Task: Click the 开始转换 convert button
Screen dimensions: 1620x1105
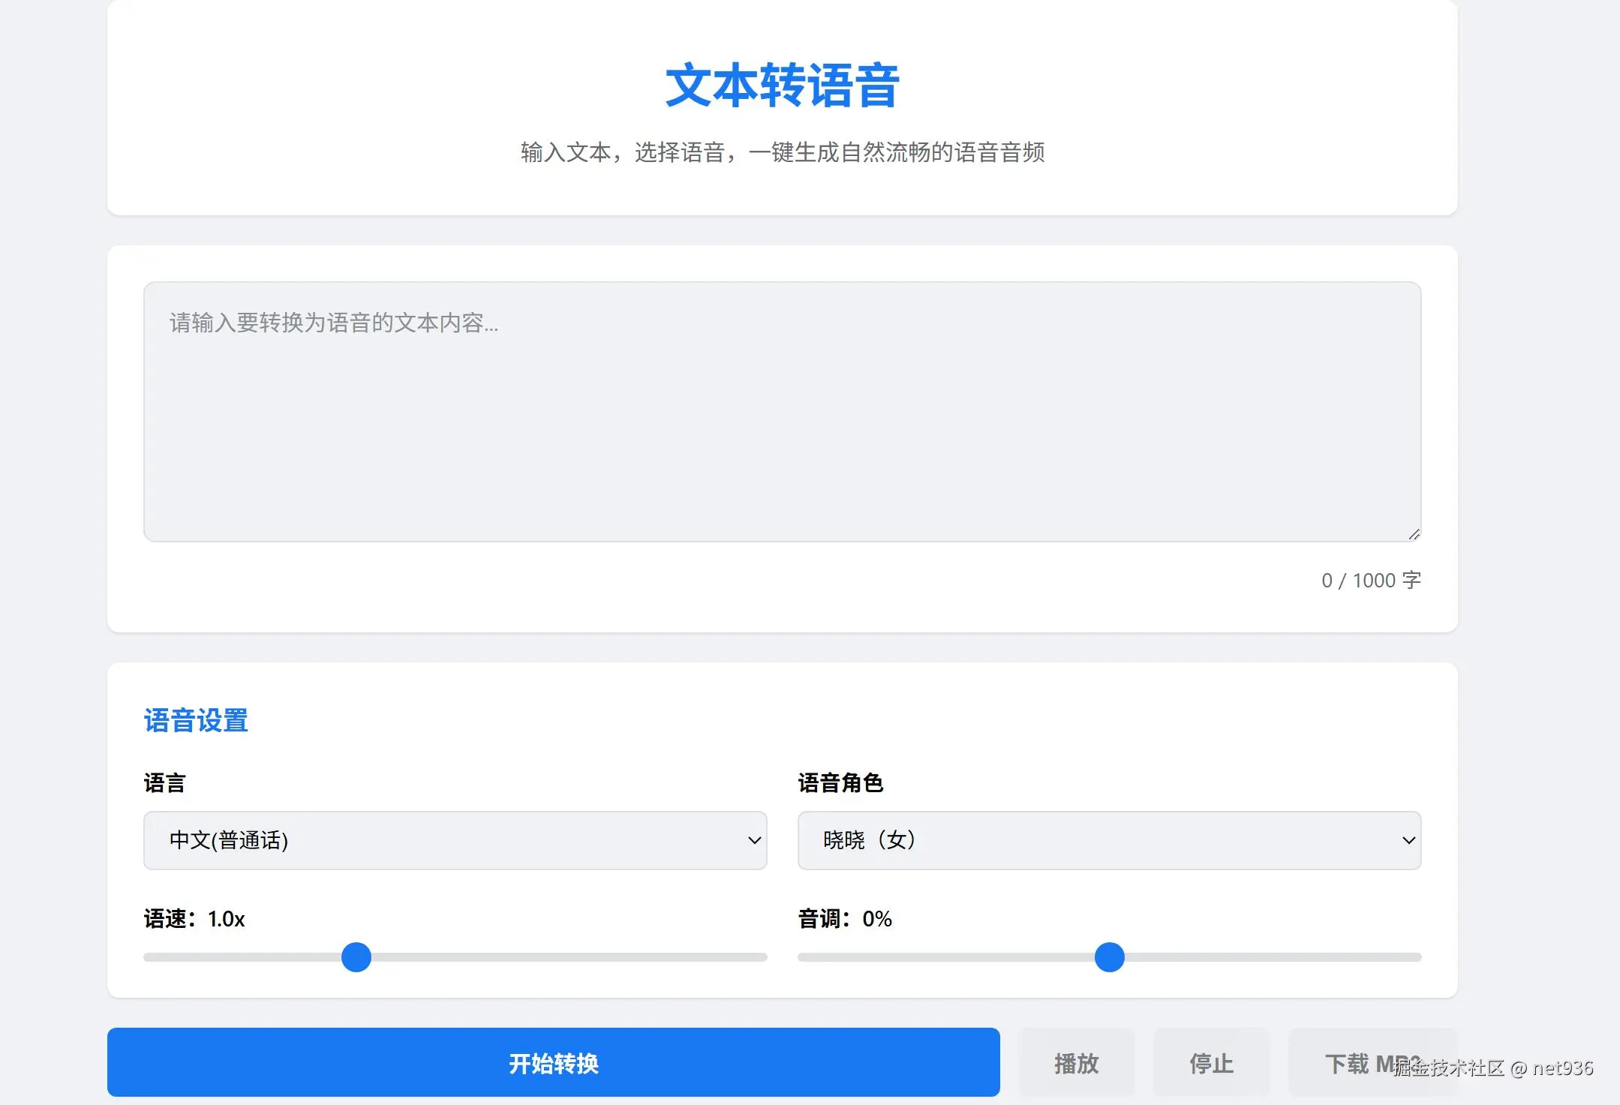Action: pos(553,1062)
